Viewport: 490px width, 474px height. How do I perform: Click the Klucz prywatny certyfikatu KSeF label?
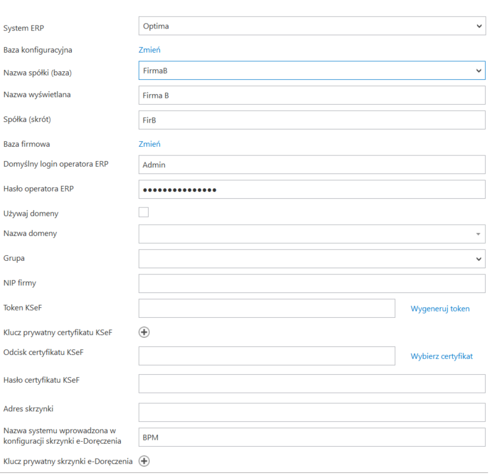tap(58, 332)
